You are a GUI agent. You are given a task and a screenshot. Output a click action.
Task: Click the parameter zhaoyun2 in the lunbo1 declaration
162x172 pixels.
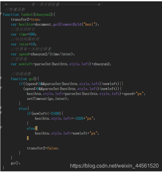[43, 15]
